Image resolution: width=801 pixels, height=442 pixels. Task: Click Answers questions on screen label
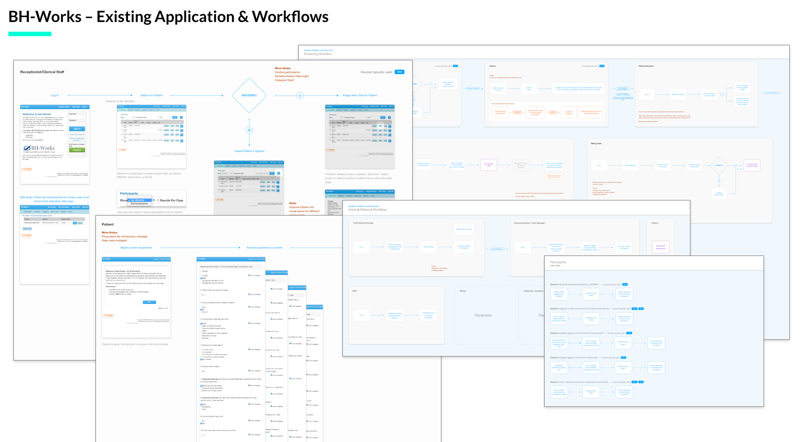click(x=264, y=248)
